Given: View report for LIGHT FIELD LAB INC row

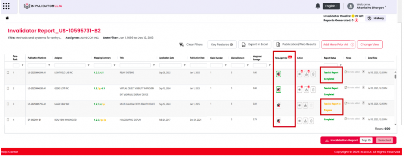Looking at the screenshot, I should 299,74.
